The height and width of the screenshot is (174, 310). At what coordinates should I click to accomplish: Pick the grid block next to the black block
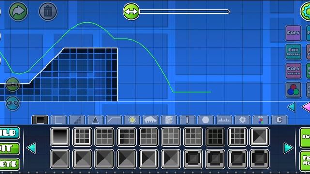(82, 137)
